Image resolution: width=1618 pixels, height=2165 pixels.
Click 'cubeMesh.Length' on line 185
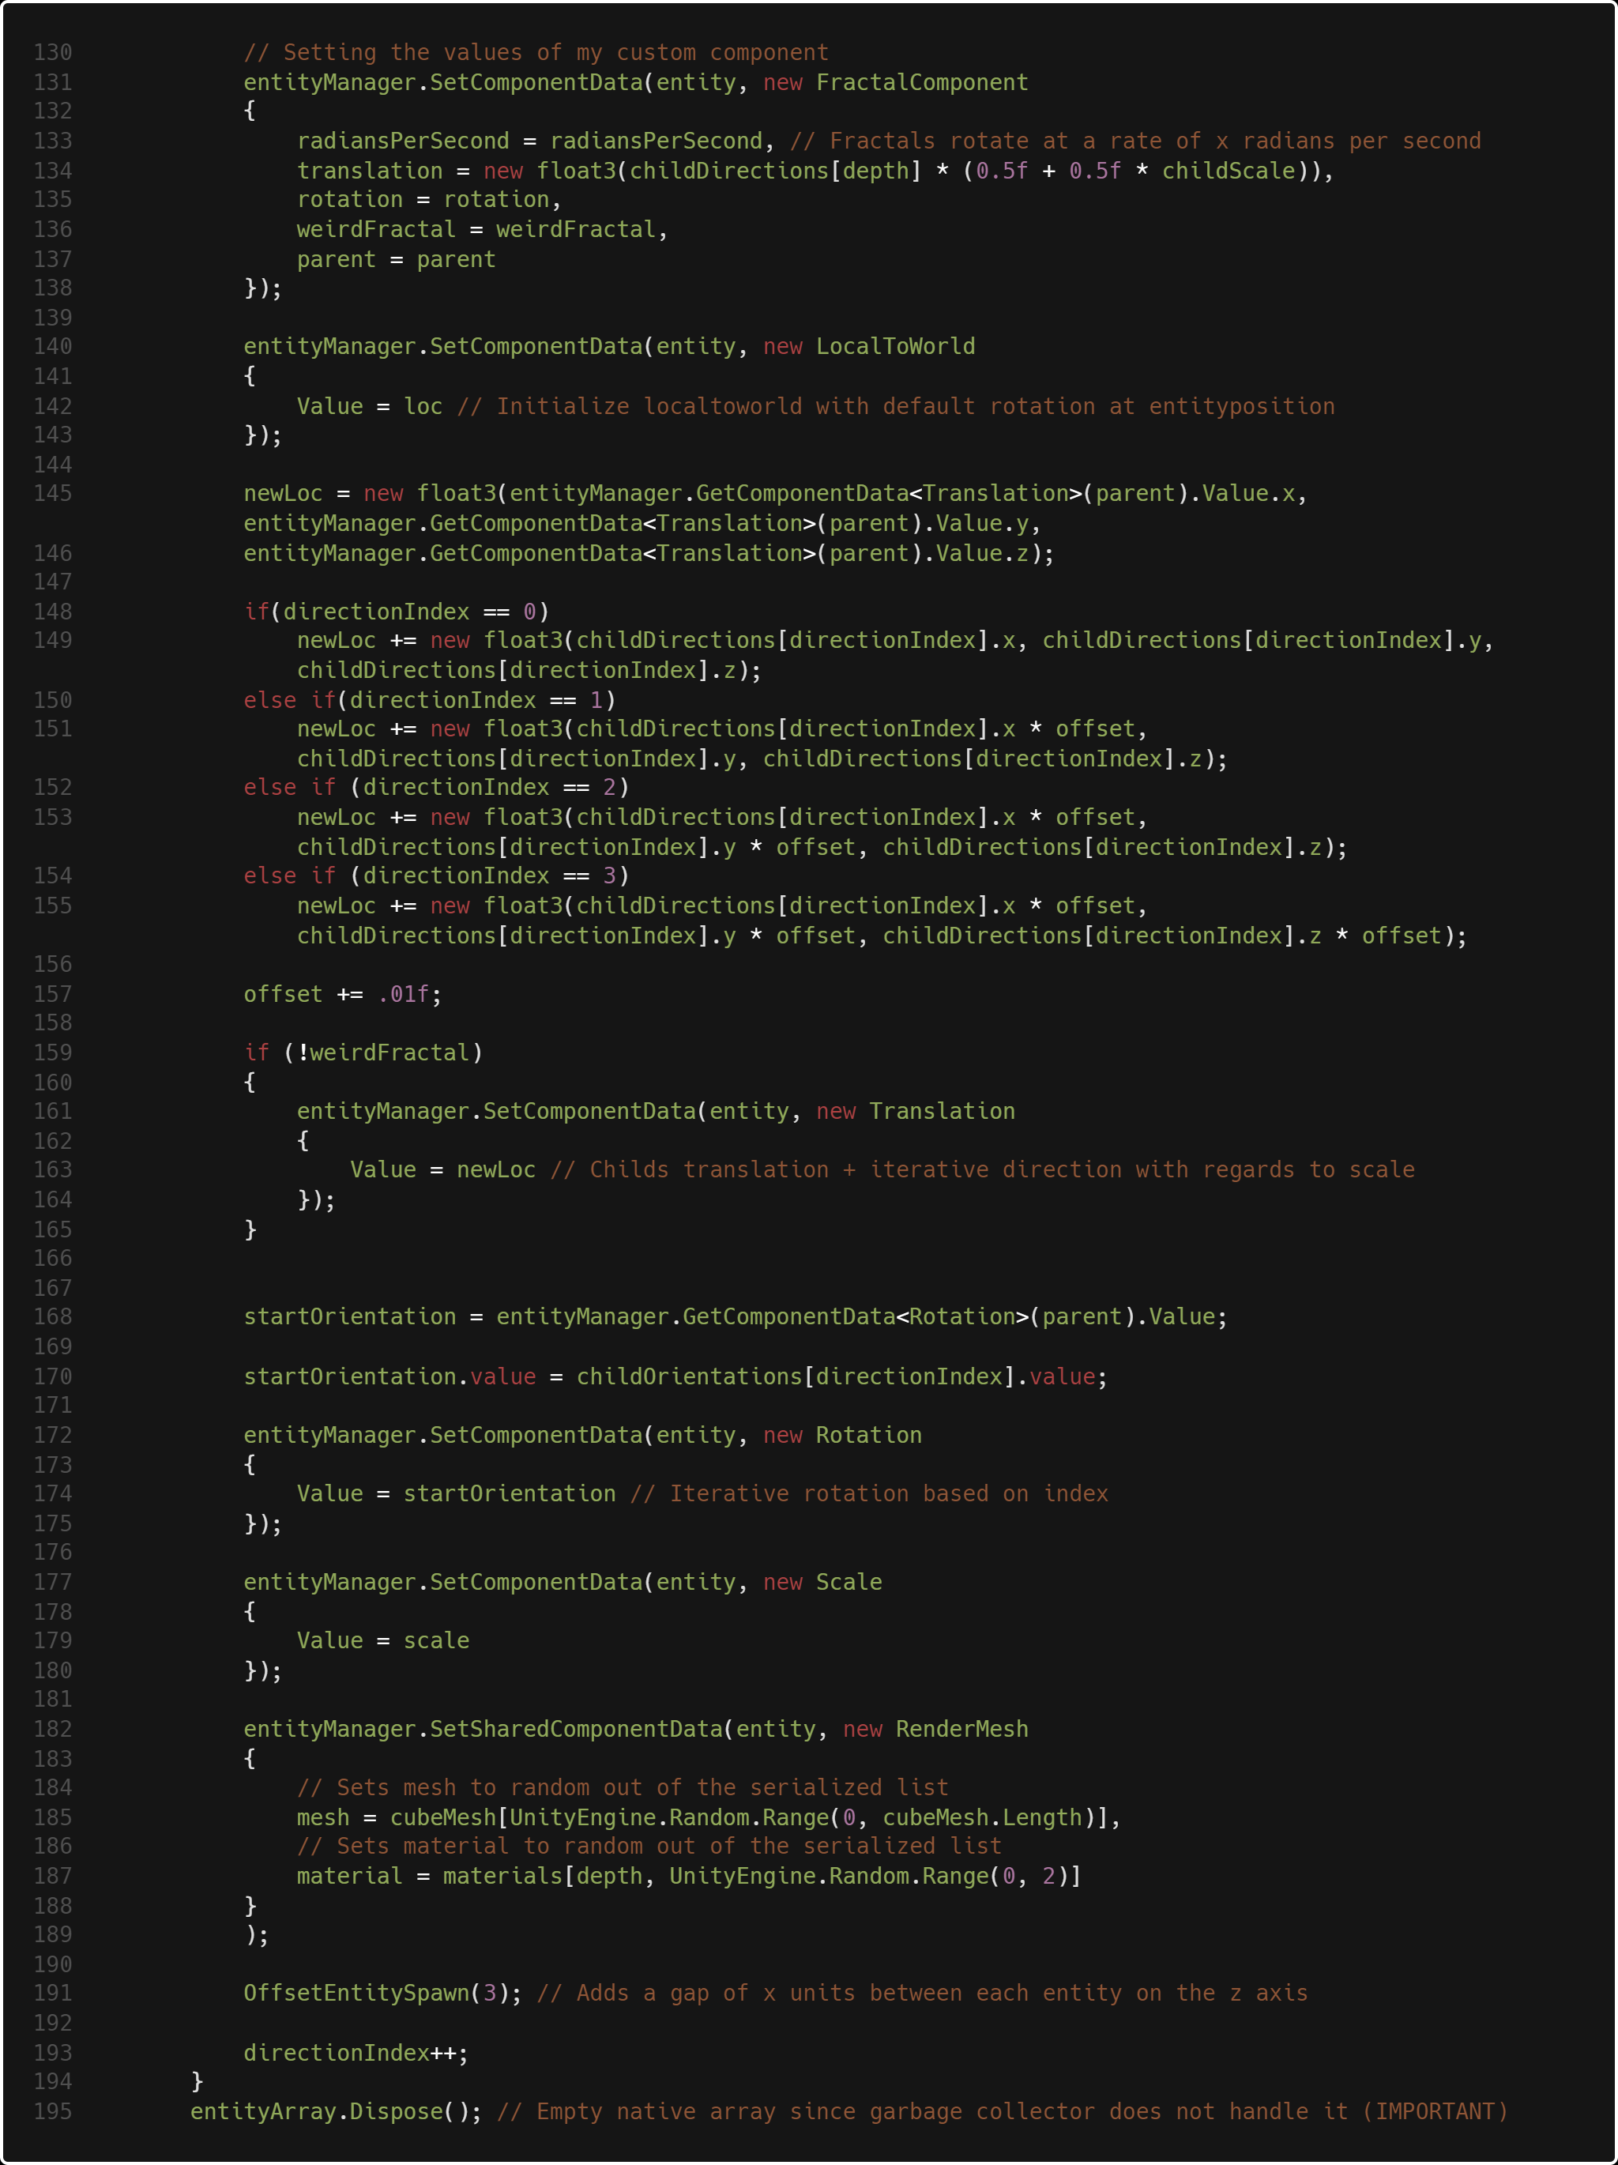pos(982,1817)
